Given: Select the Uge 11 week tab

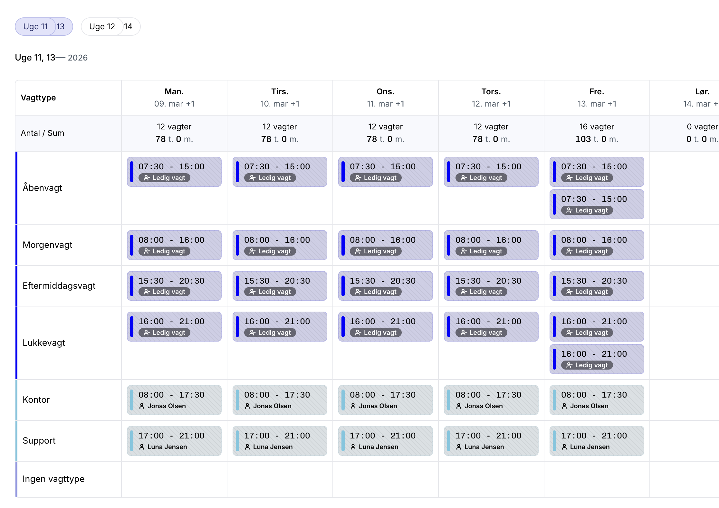Looking at the screenshot, I should click(x=35, y=26).
